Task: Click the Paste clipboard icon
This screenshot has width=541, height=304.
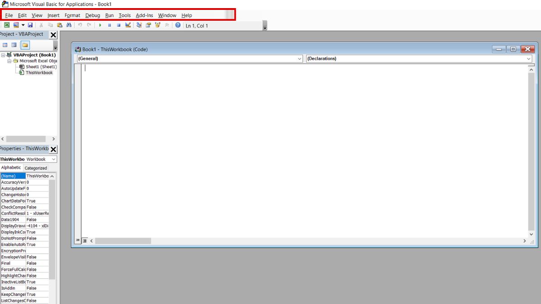Action: coord(60,25)
